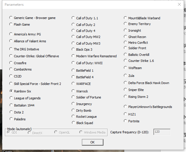
Task: Choose Counter Strike 1.6
Action: coord(125,61)
